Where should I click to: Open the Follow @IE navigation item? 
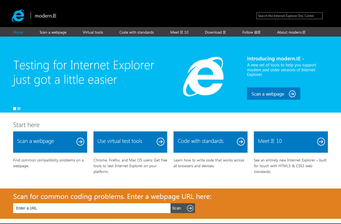pos(251,32)
